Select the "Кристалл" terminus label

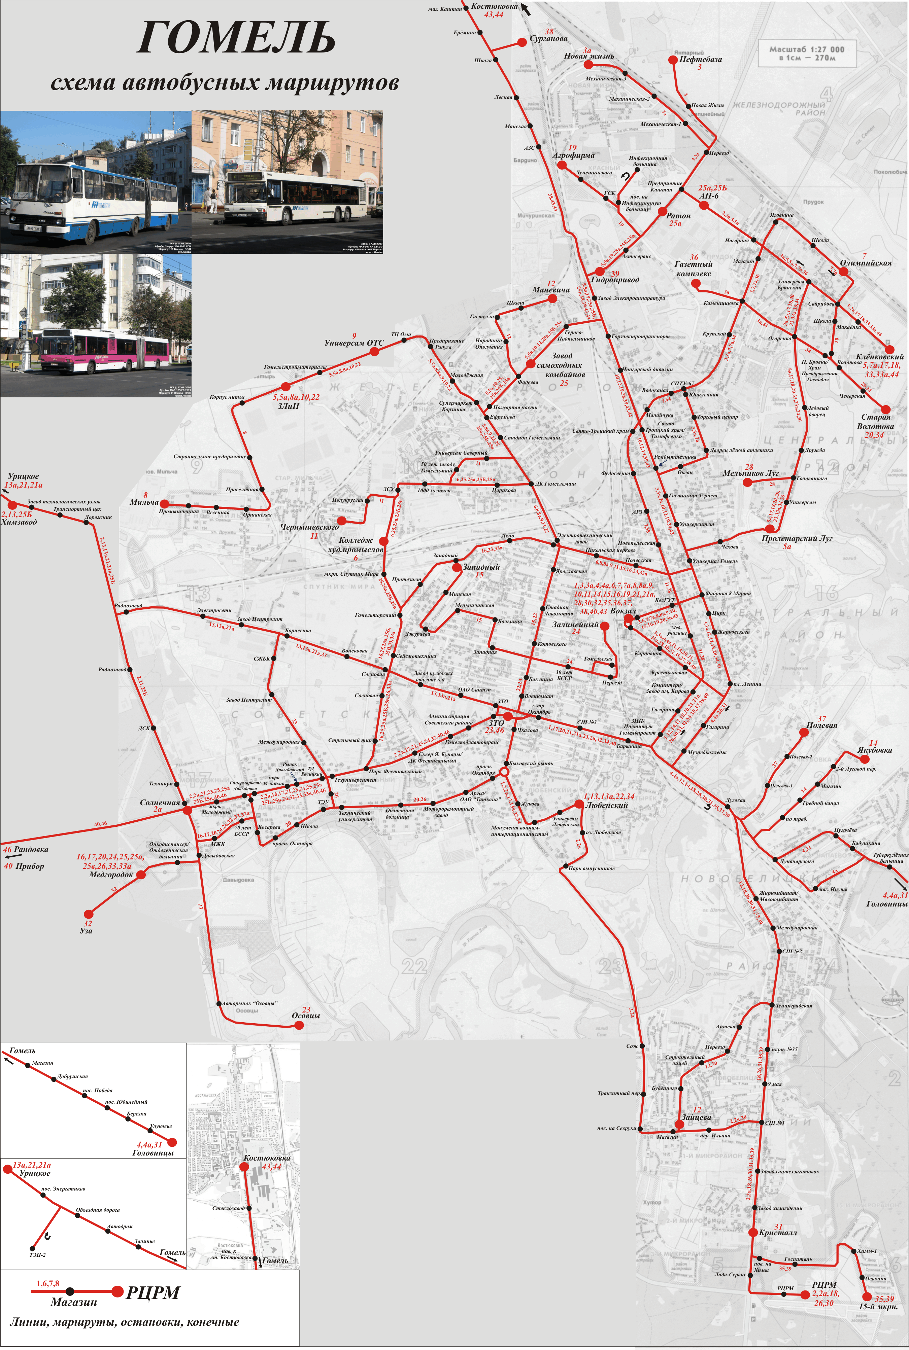pyautogui.click(x=777, y=1232)
